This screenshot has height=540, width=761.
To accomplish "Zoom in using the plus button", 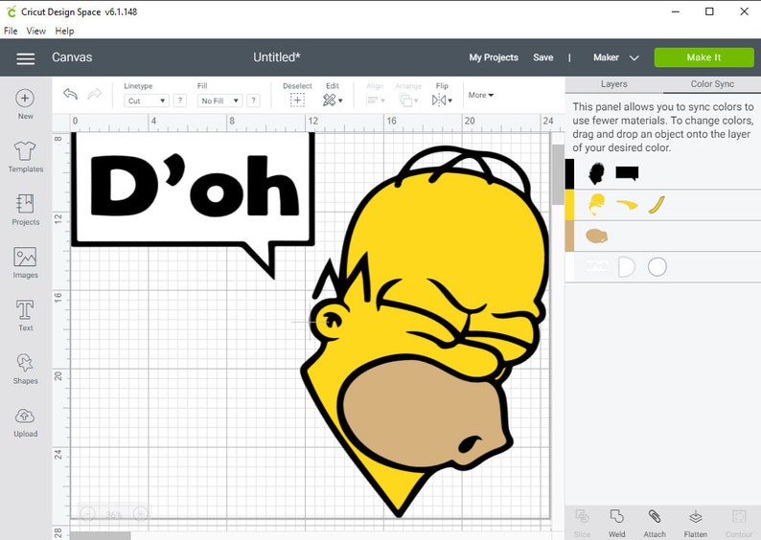I will (140, 513).
